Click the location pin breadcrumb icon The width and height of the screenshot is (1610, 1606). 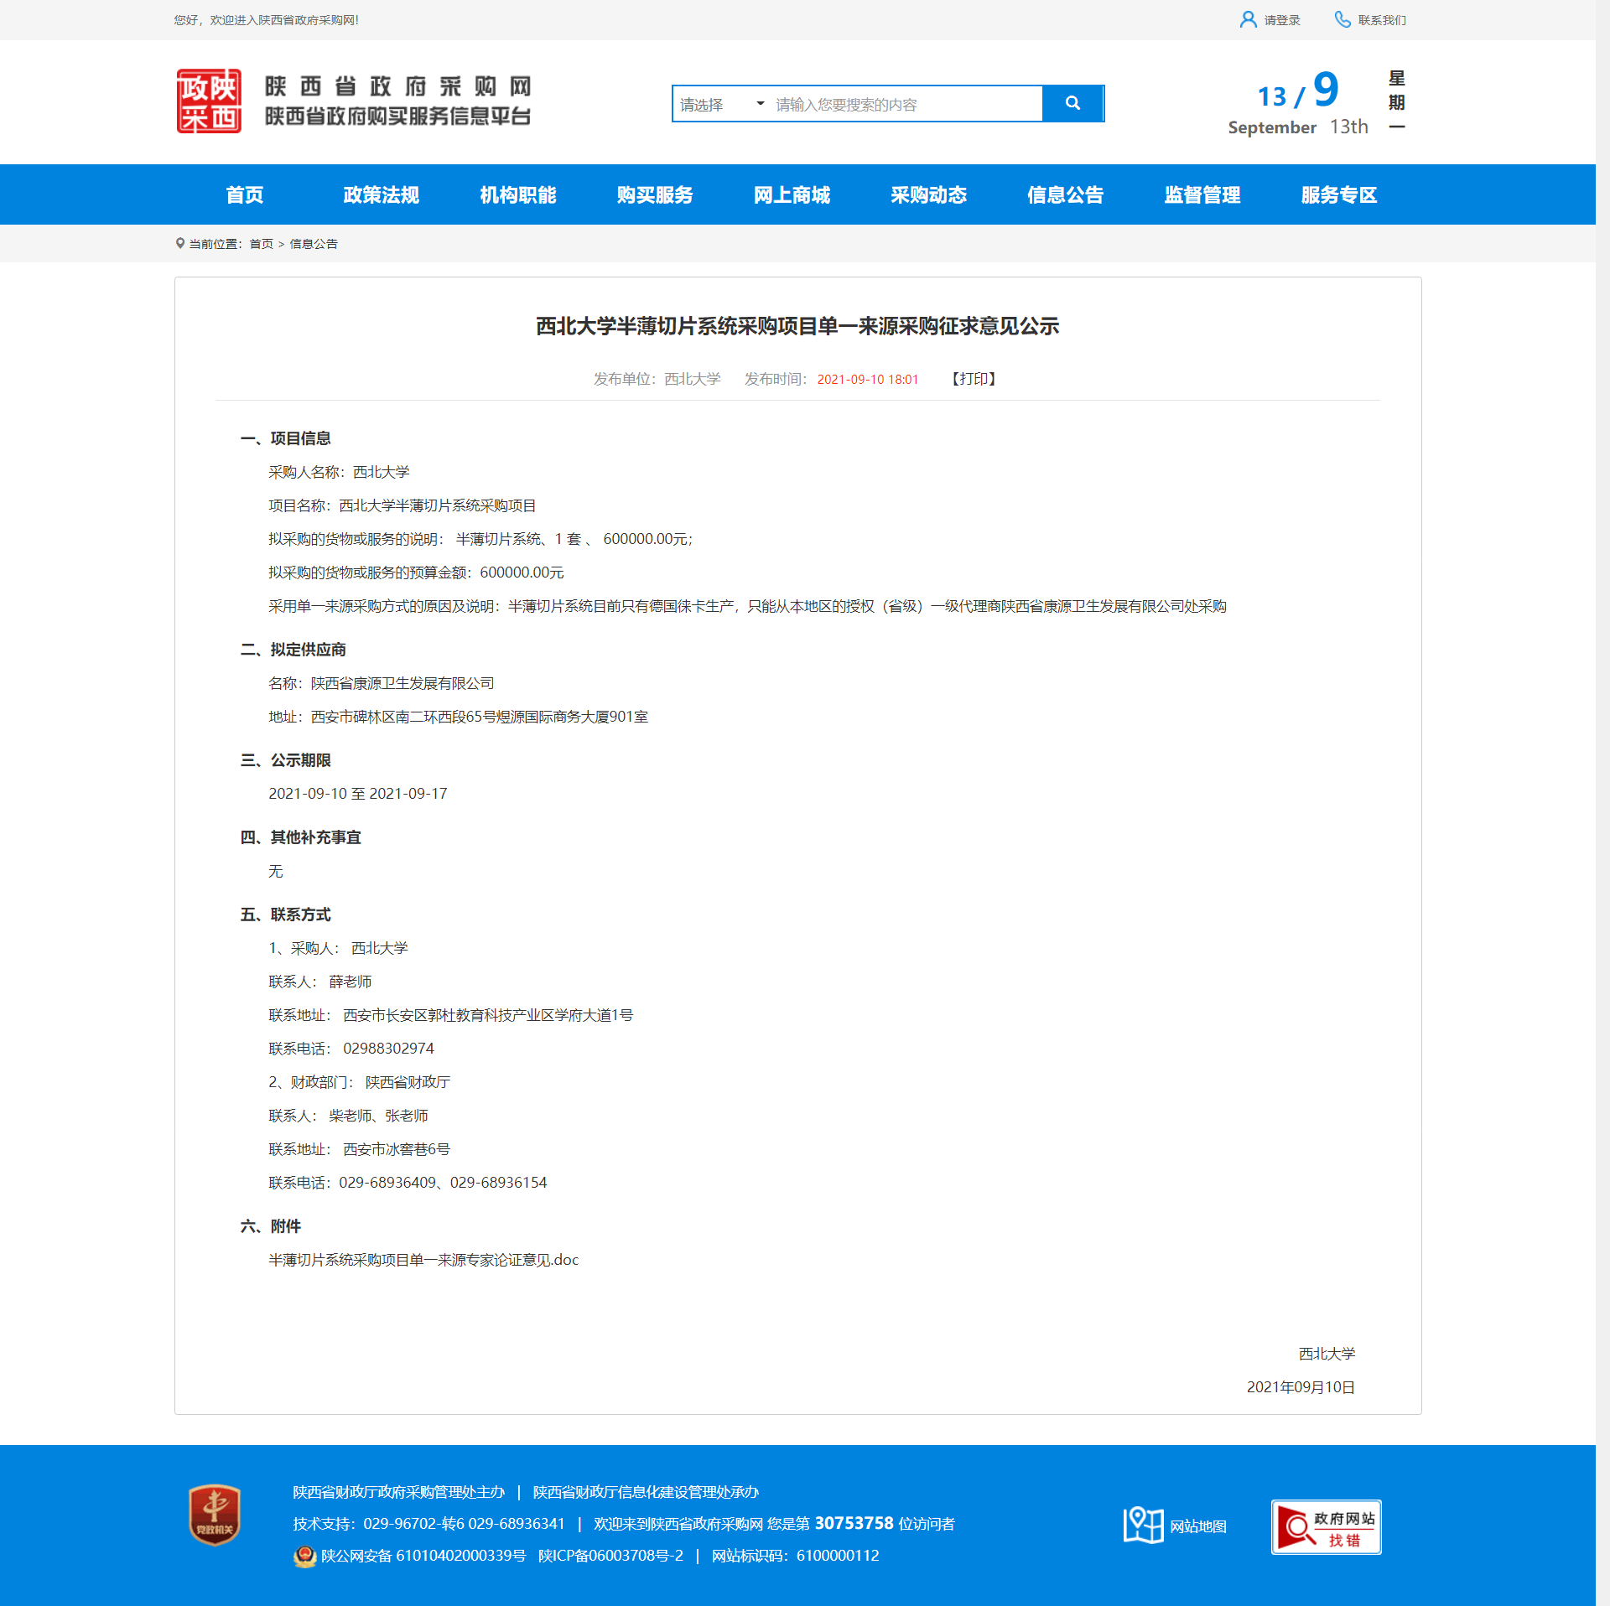click(179, 243)
